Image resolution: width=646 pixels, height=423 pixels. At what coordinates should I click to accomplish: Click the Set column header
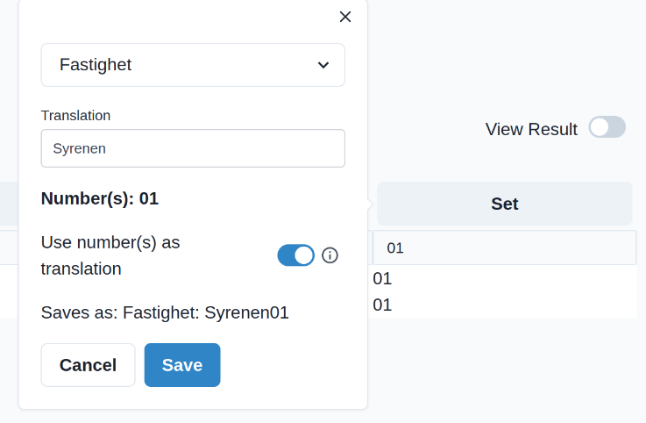pos(504,204)
